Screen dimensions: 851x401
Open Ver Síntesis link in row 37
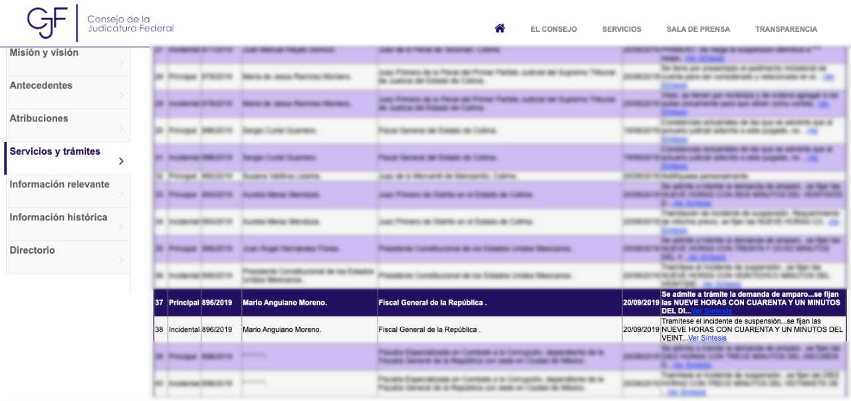[711, 311]
